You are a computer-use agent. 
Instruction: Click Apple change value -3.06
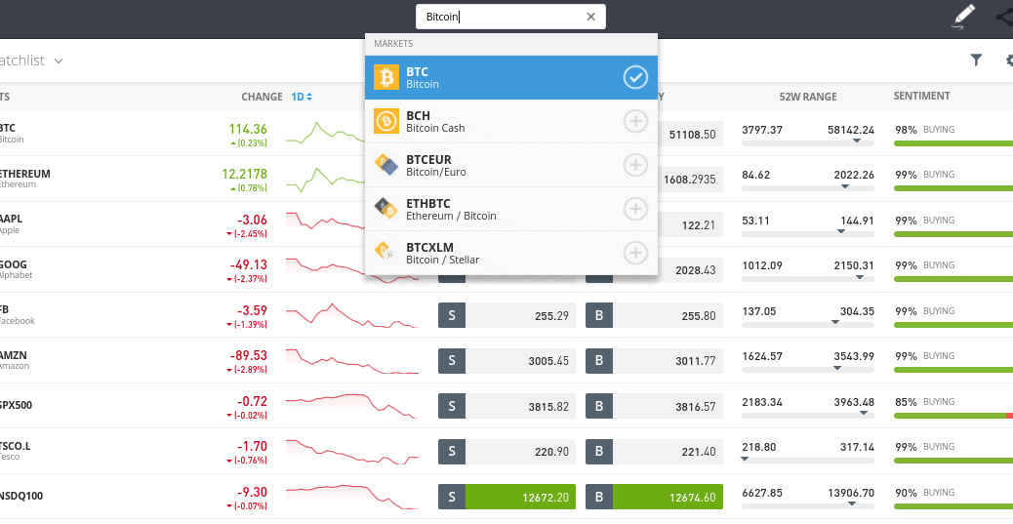252,220
